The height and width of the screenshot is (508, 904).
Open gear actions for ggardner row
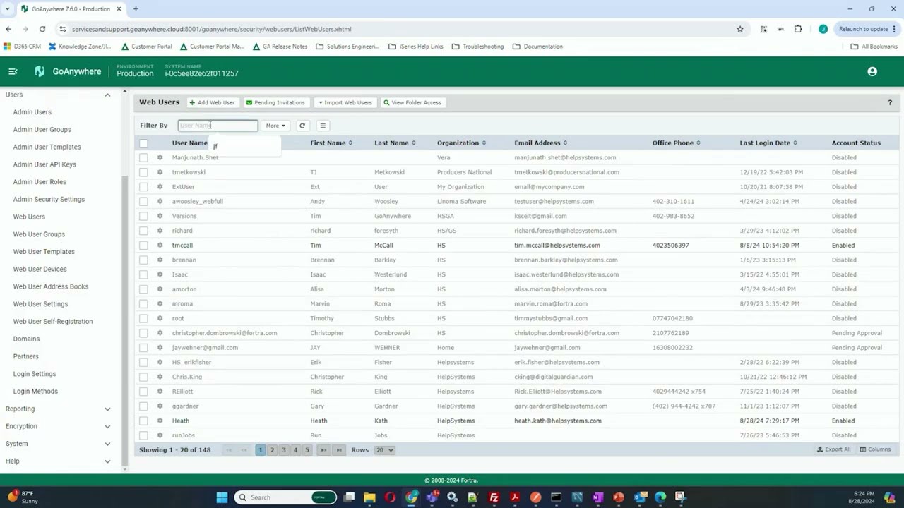(160, 406)
